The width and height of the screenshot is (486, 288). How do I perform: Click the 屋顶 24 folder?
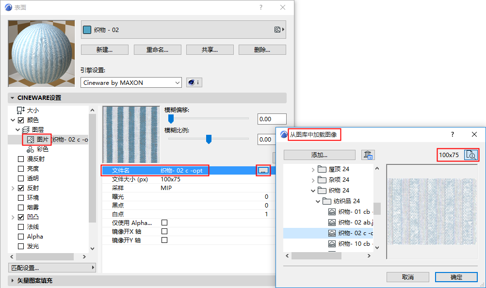tap(334, 169)
